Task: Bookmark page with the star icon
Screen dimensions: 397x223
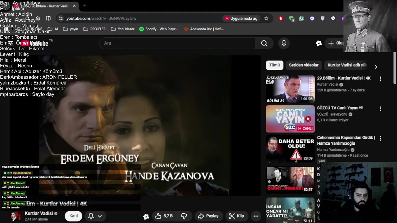Action: 266,18
